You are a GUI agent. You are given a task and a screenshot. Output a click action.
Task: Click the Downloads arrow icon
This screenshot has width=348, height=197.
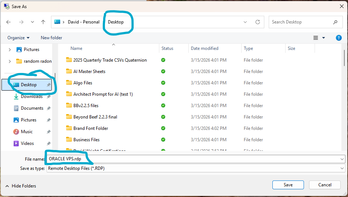[16, 96]
